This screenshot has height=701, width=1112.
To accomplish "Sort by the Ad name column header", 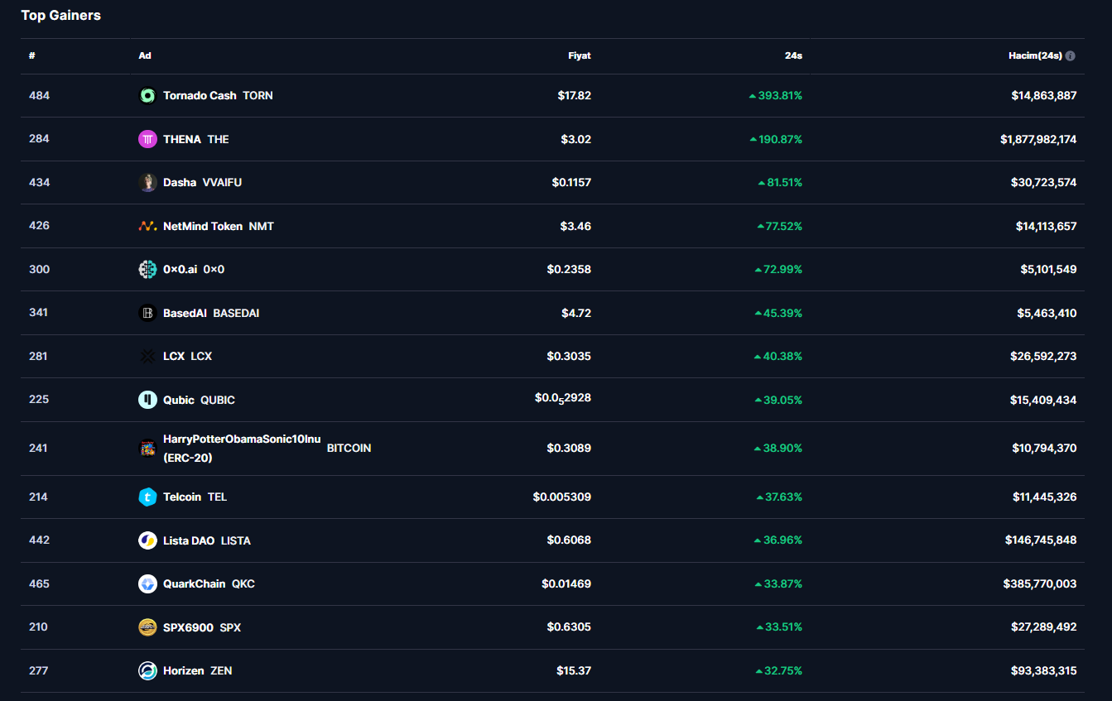I will click(145, 56).
